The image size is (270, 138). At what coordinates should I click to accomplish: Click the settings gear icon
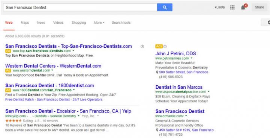click(x=268, y=23)
